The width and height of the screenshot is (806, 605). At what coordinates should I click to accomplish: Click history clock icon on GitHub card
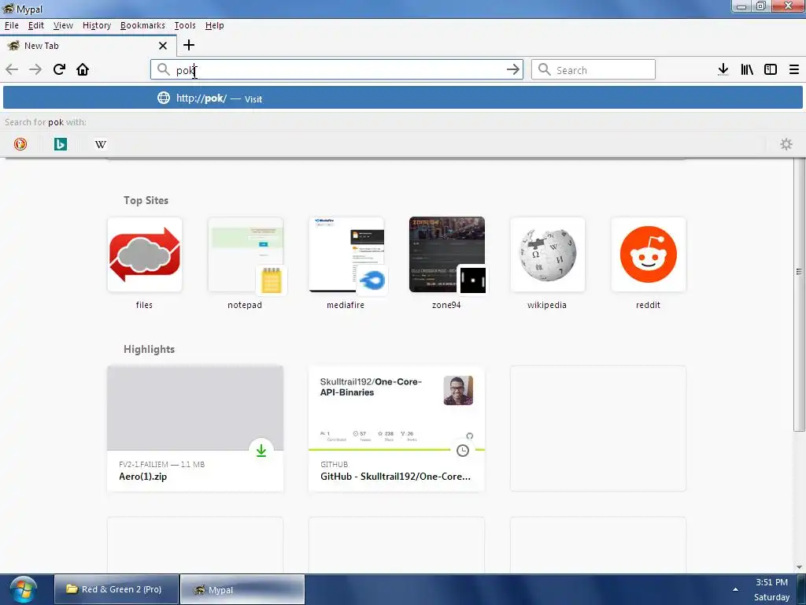point(463,451)
